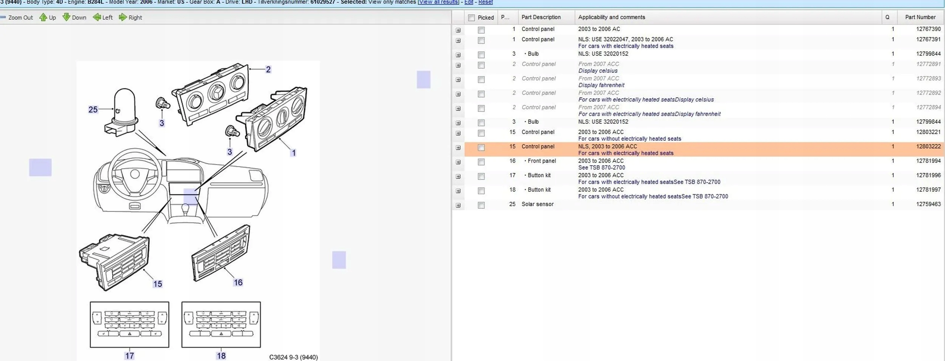Expand row for part 12767391
The width and height of the screenshot is (945, 361).
[x=458, y=40]
